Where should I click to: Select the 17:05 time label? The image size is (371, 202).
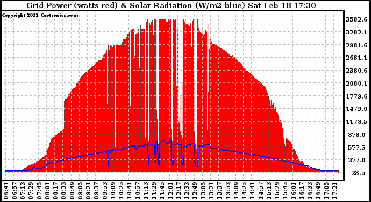point(326,190)
